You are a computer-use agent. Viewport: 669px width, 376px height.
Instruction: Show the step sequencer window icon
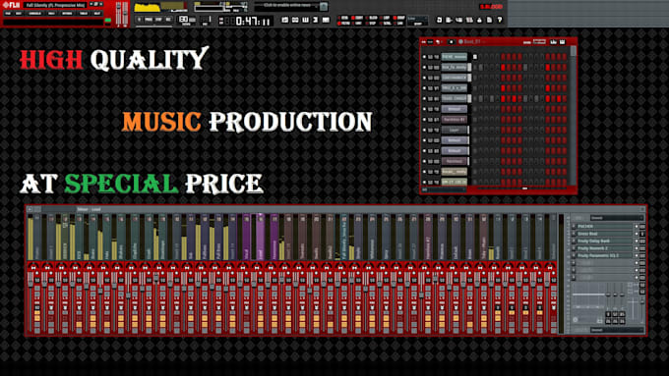(x=295, y=20)
